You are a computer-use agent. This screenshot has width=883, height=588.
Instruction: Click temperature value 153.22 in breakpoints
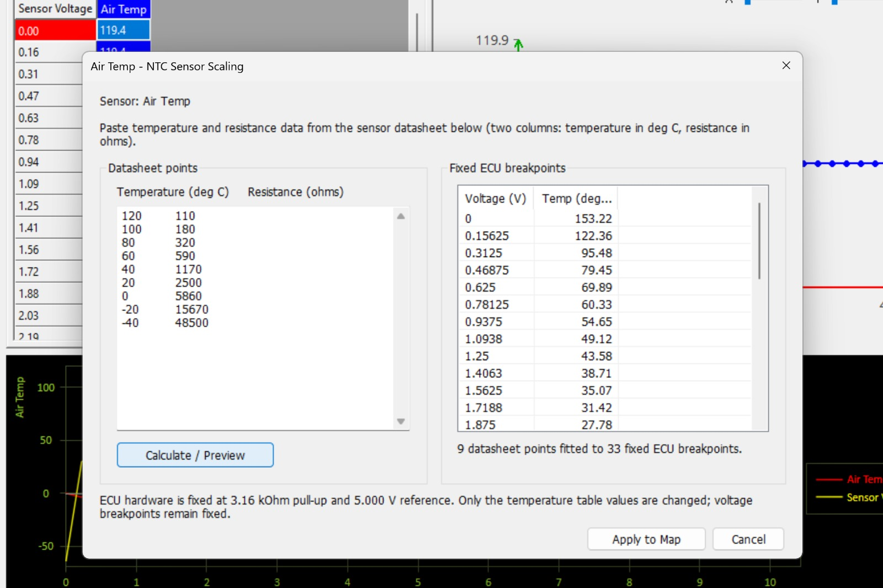pyautogui.click(x=593, y=218)
